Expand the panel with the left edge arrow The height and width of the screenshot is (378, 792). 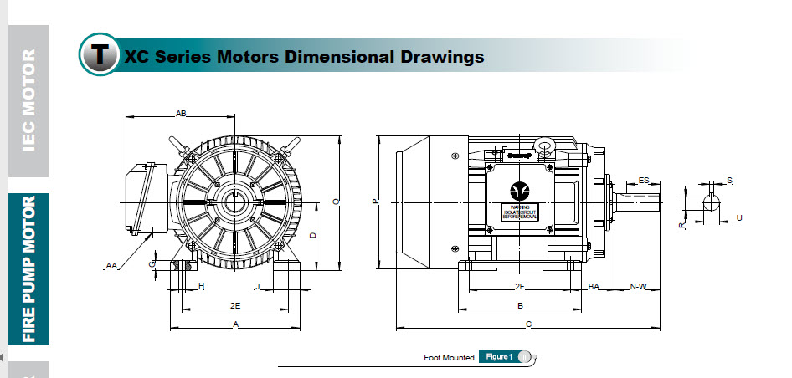point(3,358)
